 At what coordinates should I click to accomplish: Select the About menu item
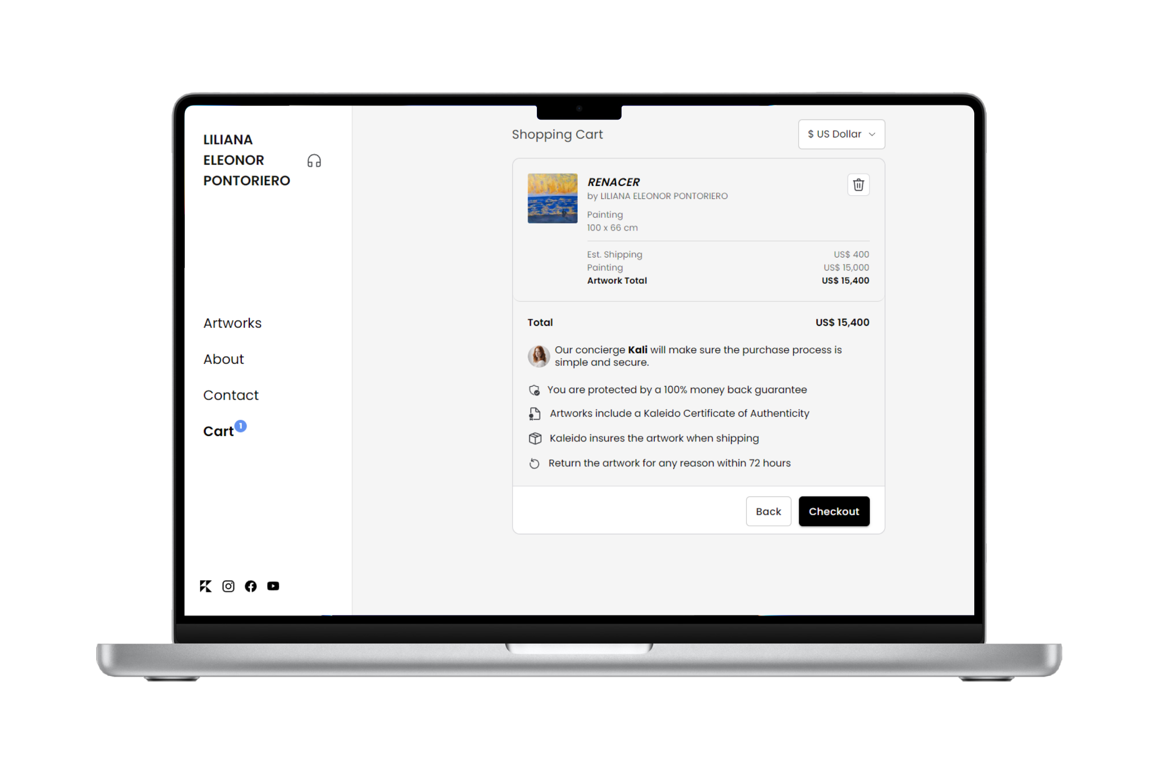tap(223, 359)
